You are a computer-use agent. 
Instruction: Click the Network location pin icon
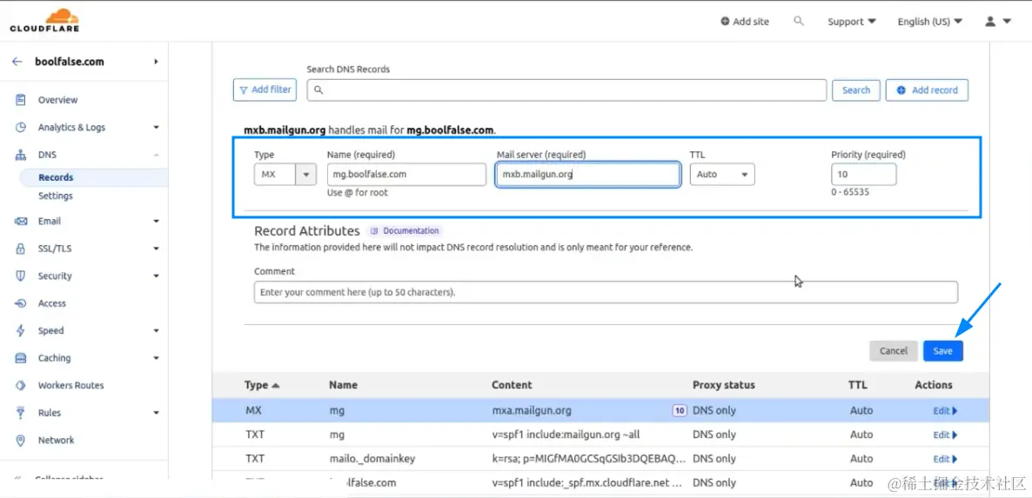click(20, 440)
